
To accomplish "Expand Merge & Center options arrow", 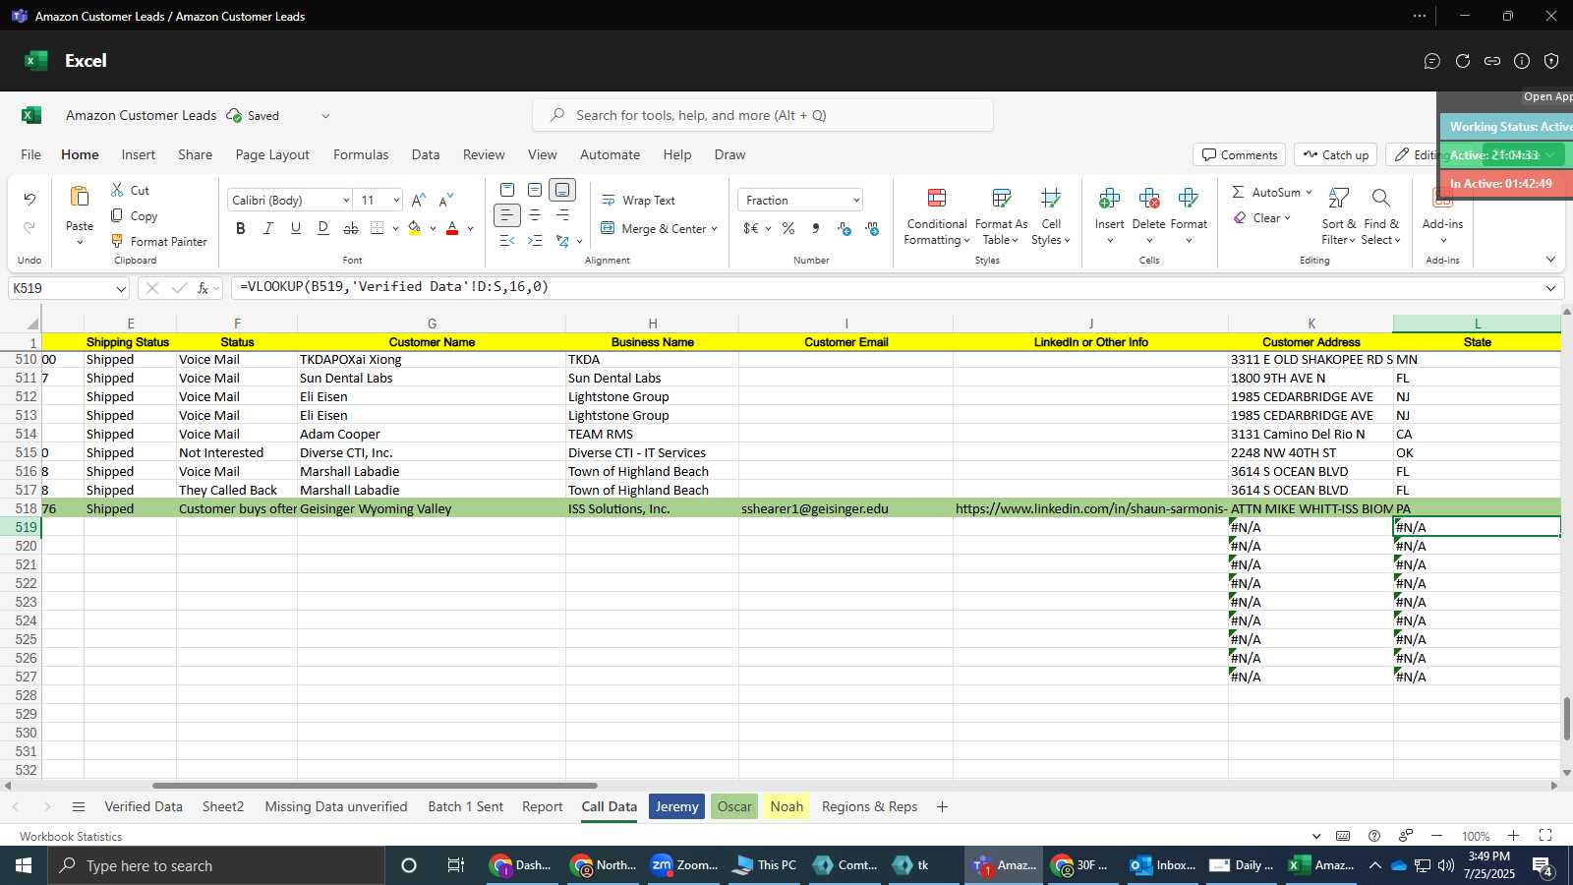I will pyautogui.click(x=715, y=229).
